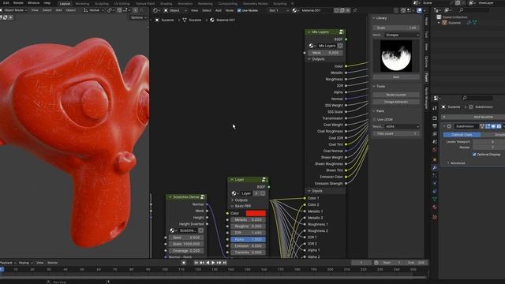Open the library section dropdown showing Smudges
The image size is (505, 284).
click(x=402, y=35)
